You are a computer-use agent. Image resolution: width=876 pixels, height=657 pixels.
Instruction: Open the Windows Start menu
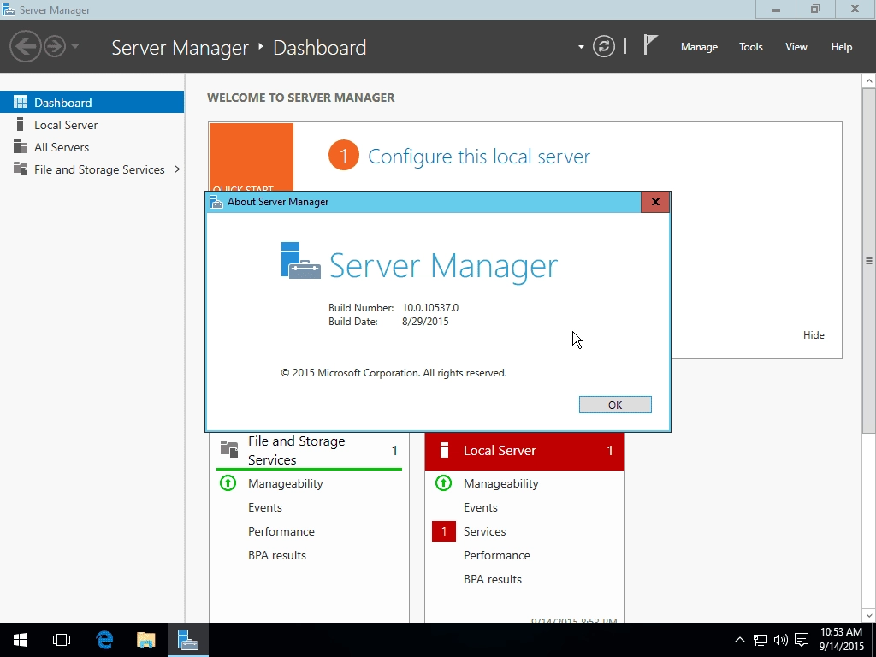tap(21, 640)
